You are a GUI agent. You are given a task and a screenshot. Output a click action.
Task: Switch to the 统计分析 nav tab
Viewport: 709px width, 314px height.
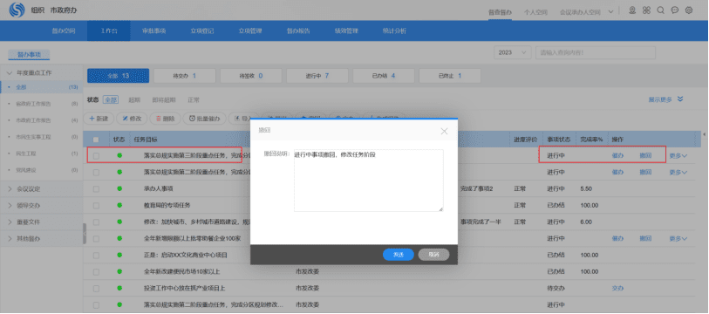[394, 31]
